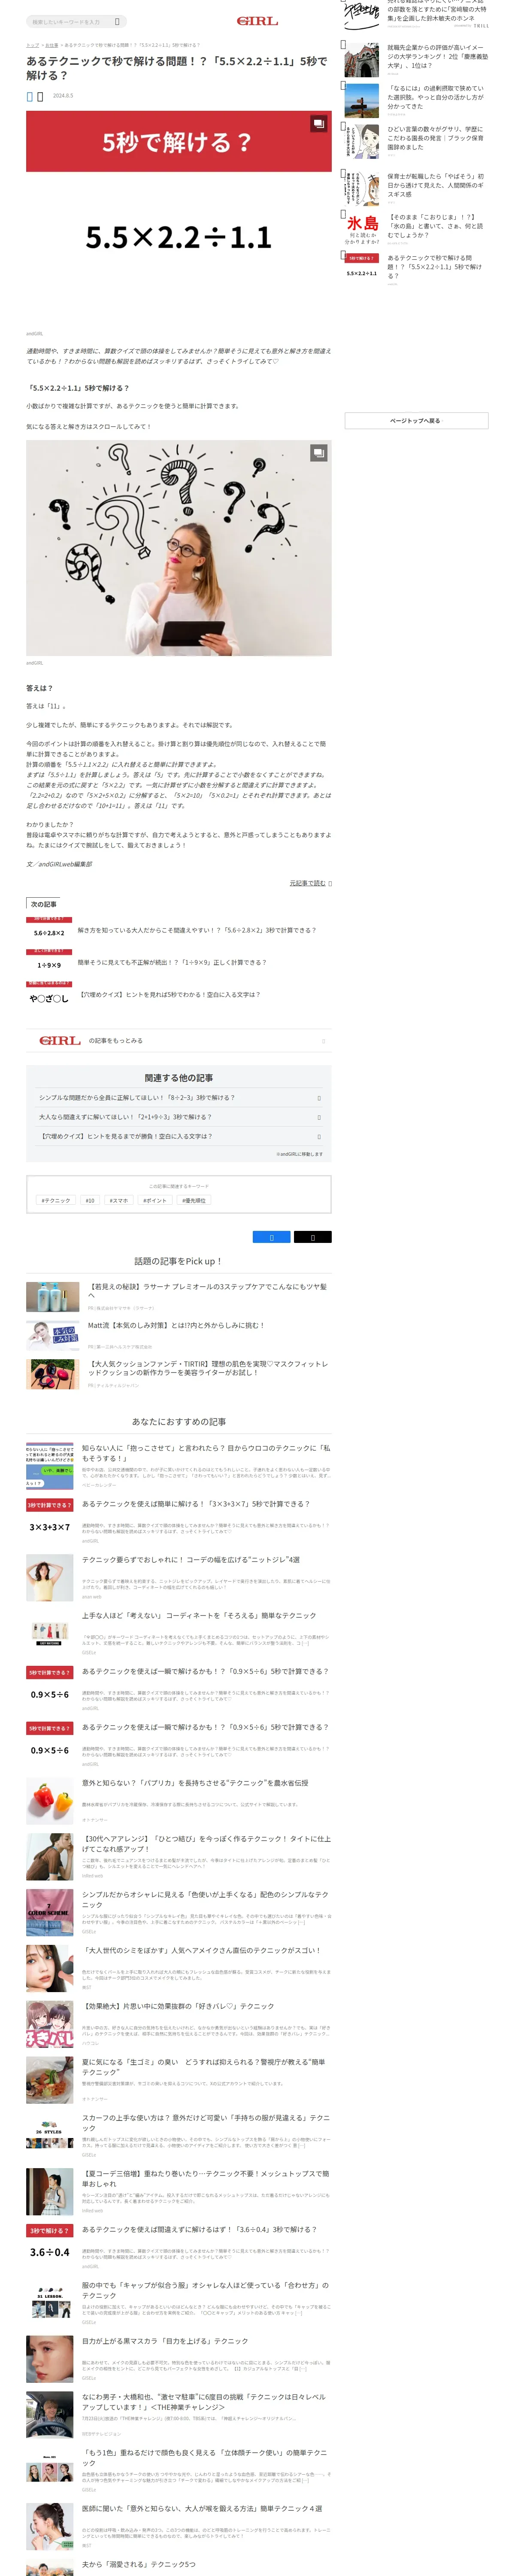This screenshot has width=515, height=2576.
Task: Select the #優先順位 keyword tag
Action: point(194,1200)
